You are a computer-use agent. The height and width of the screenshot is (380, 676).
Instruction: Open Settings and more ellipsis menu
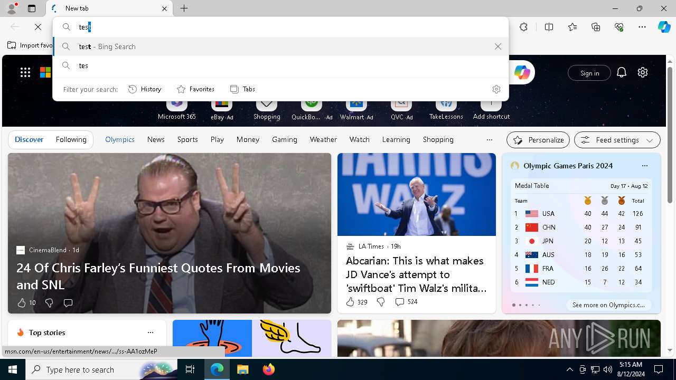(642, 27)
